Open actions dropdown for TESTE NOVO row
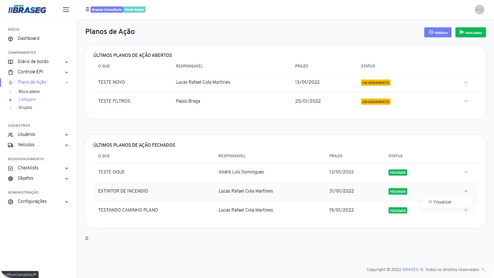Image resolution: width=494 pixels, height=278 pixels. tap(465, 82)
